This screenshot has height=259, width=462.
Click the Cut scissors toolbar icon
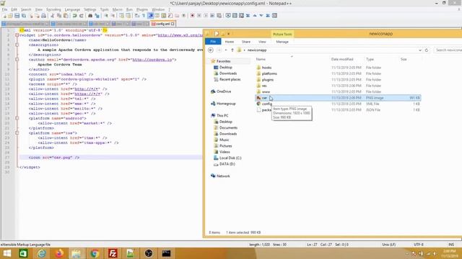(53, 16)
